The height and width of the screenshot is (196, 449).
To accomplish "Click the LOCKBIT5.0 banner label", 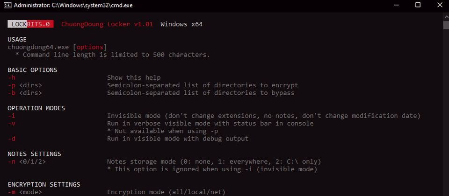I will [x=31, y=24].
